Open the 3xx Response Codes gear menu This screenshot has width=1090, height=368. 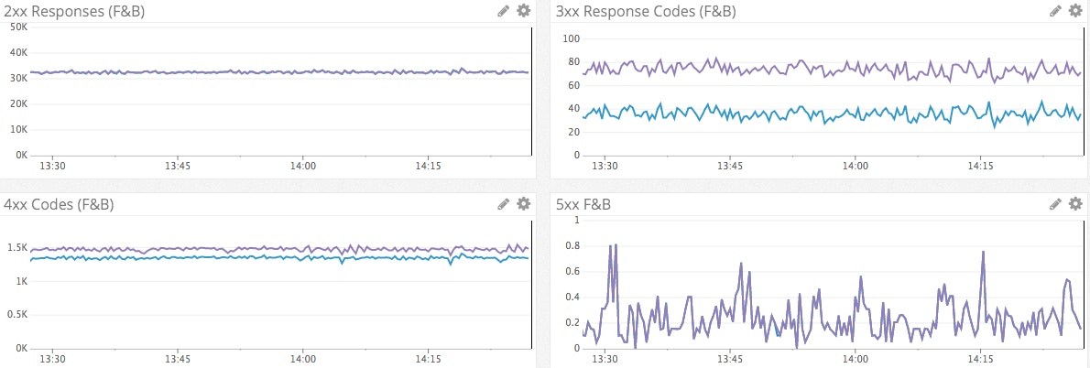tap(1074, 11)
